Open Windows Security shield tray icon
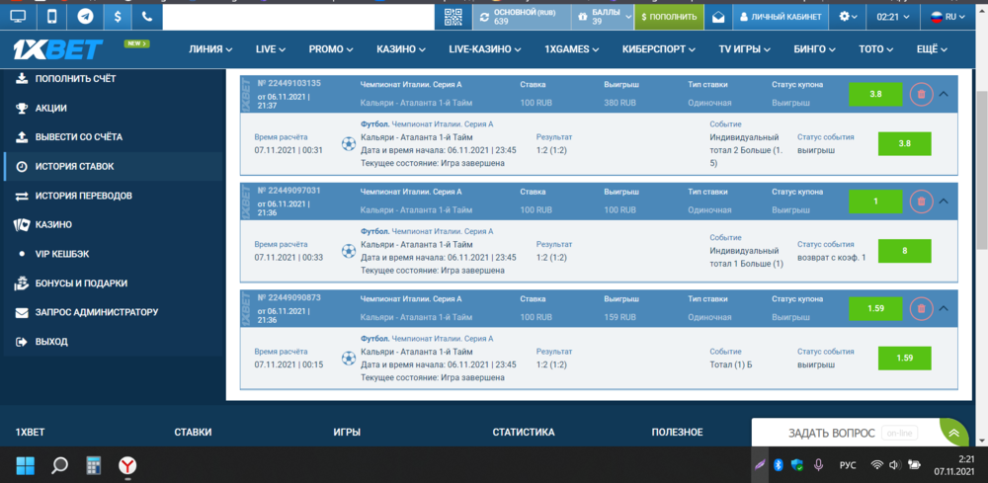Image resolution: width=988 pixels, height=483 pixels. [x=797, y=465]
